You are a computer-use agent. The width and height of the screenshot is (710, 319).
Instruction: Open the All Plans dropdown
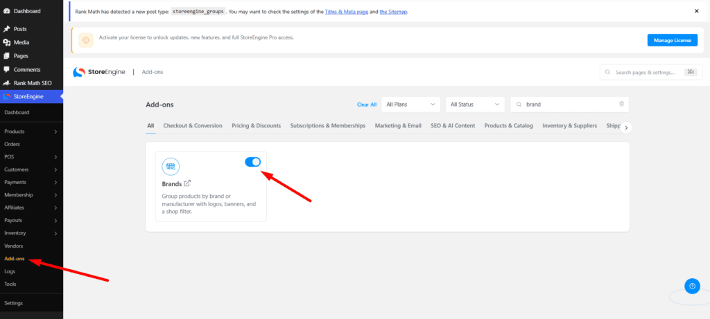coord(410,104)
